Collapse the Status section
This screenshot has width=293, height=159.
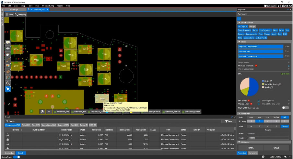(x=239, y=42)
